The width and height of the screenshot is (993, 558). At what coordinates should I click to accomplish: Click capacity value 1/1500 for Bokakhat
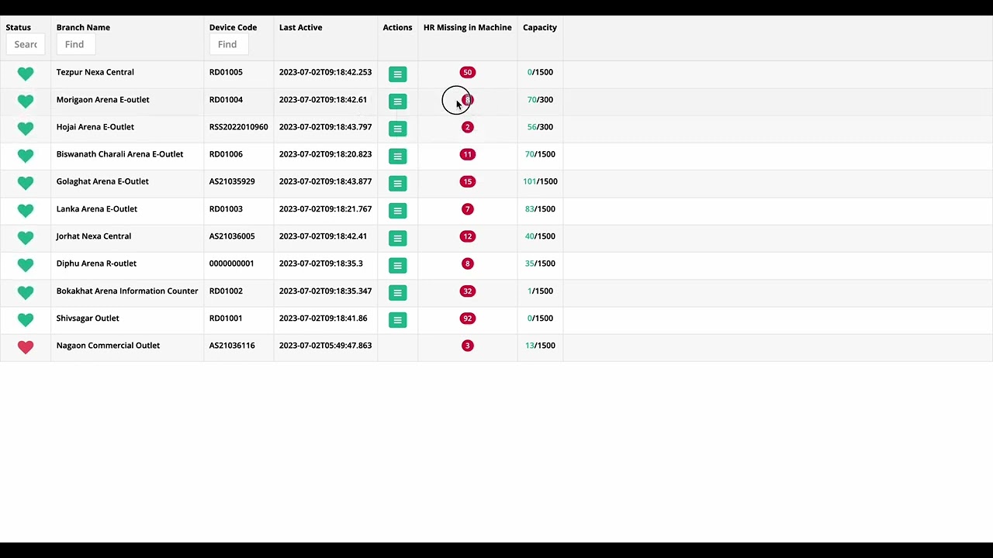click(x=540, y=291)
